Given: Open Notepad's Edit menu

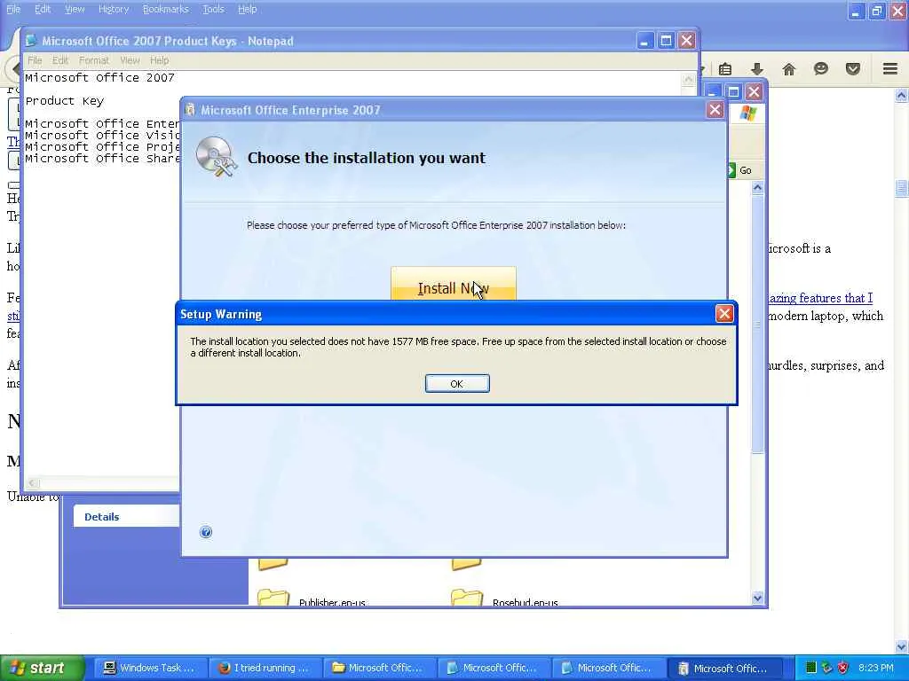Looking at the screenshot, I should (x=60, y=60).
